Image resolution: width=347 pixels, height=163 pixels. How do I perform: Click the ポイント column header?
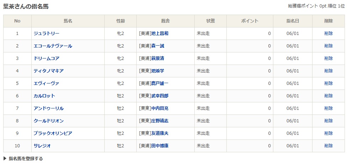(249, 21)
